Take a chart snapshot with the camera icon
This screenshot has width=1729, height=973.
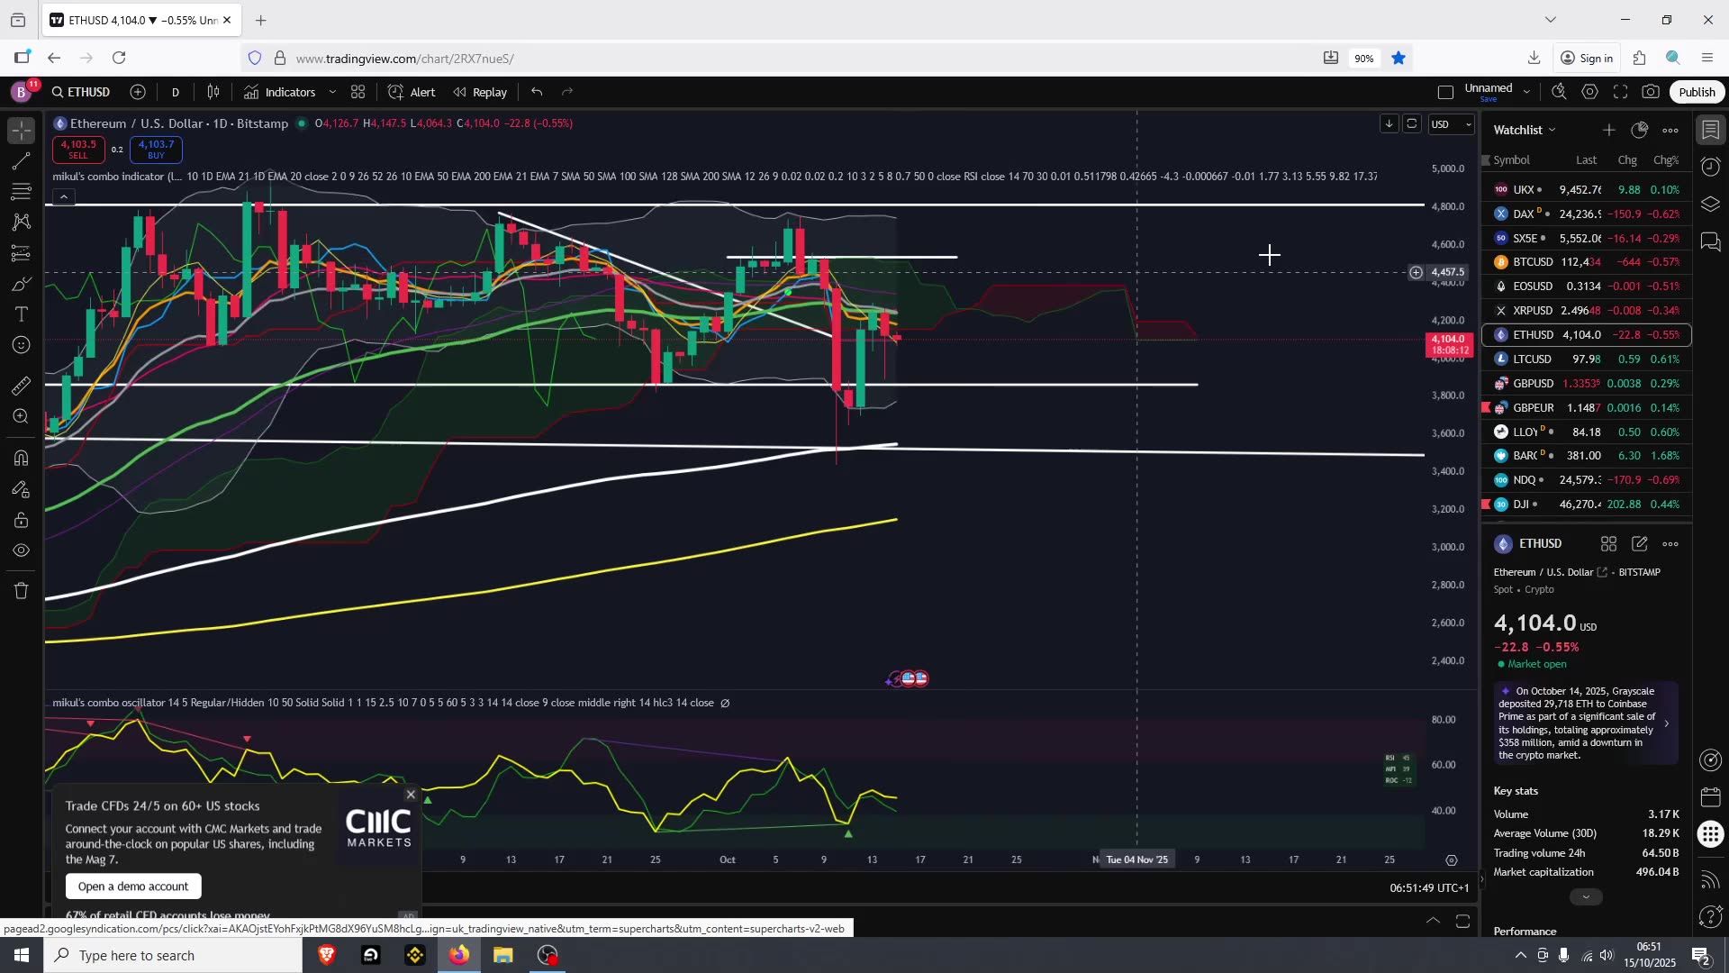tap(1652, 91)
